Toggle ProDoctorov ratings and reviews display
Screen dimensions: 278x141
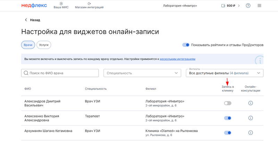(186, 45)
